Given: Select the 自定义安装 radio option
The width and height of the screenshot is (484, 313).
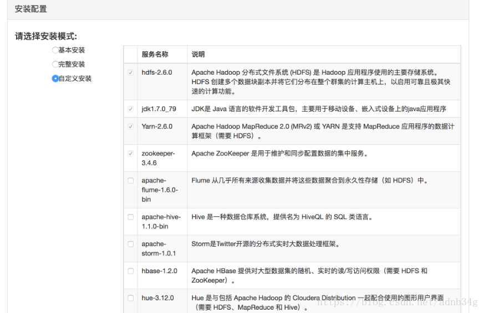Looking at the screenshot, I should [x=55, y=79].
